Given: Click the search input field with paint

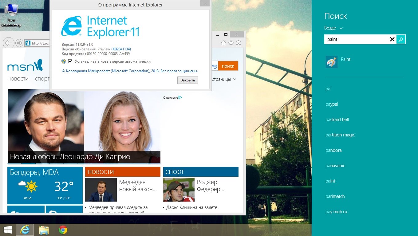Looking at the screenshot, I should 357,39.
